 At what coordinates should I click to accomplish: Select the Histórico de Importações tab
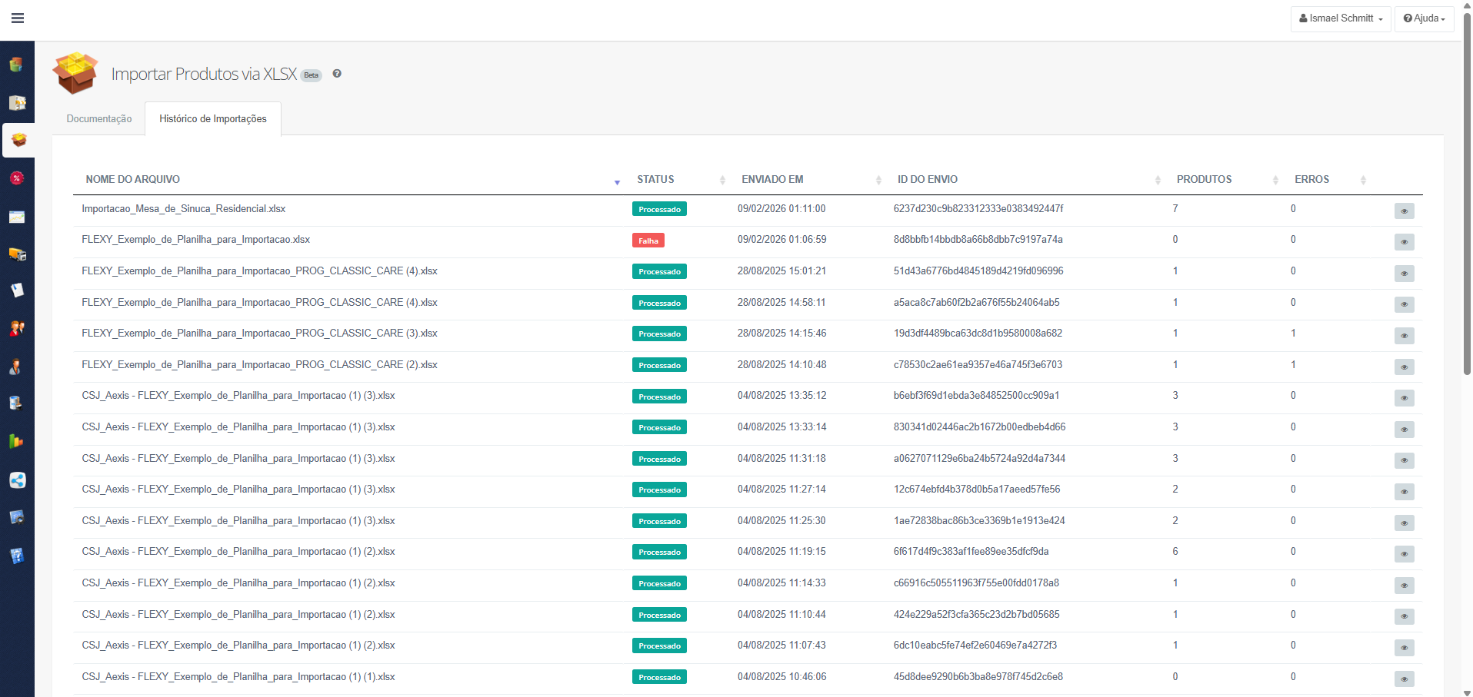(213, 119)
